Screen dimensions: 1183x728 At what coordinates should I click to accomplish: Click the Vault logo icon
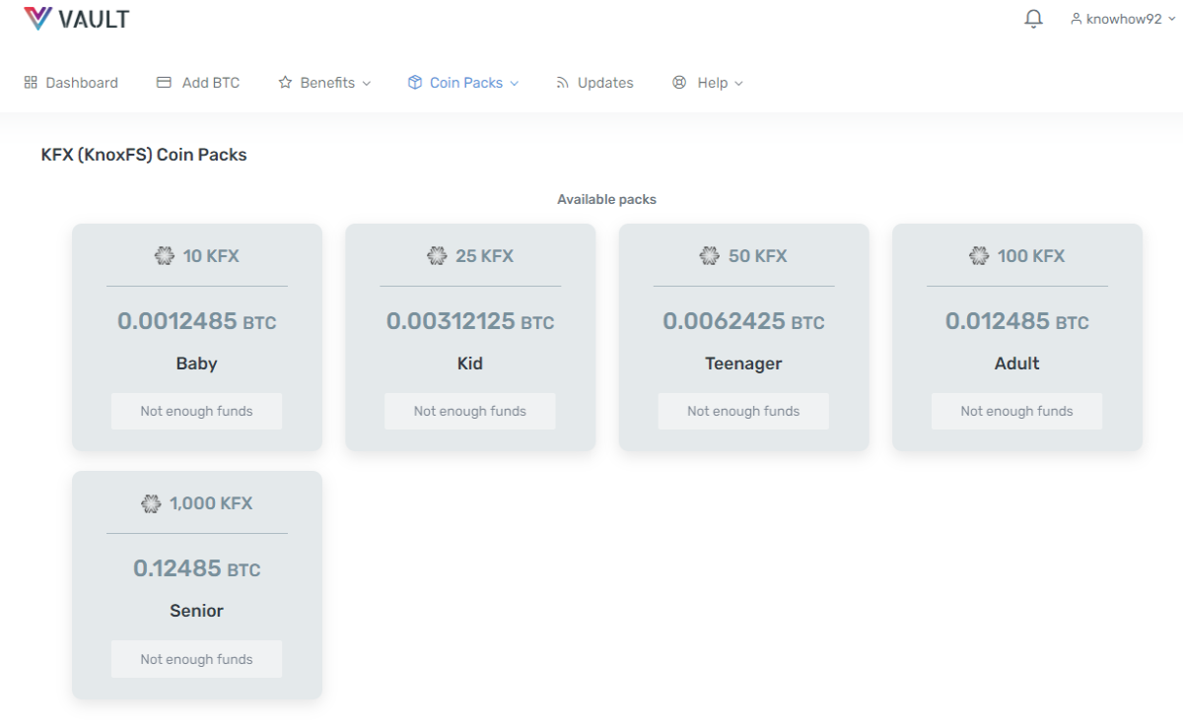click(x=37, y=18)
